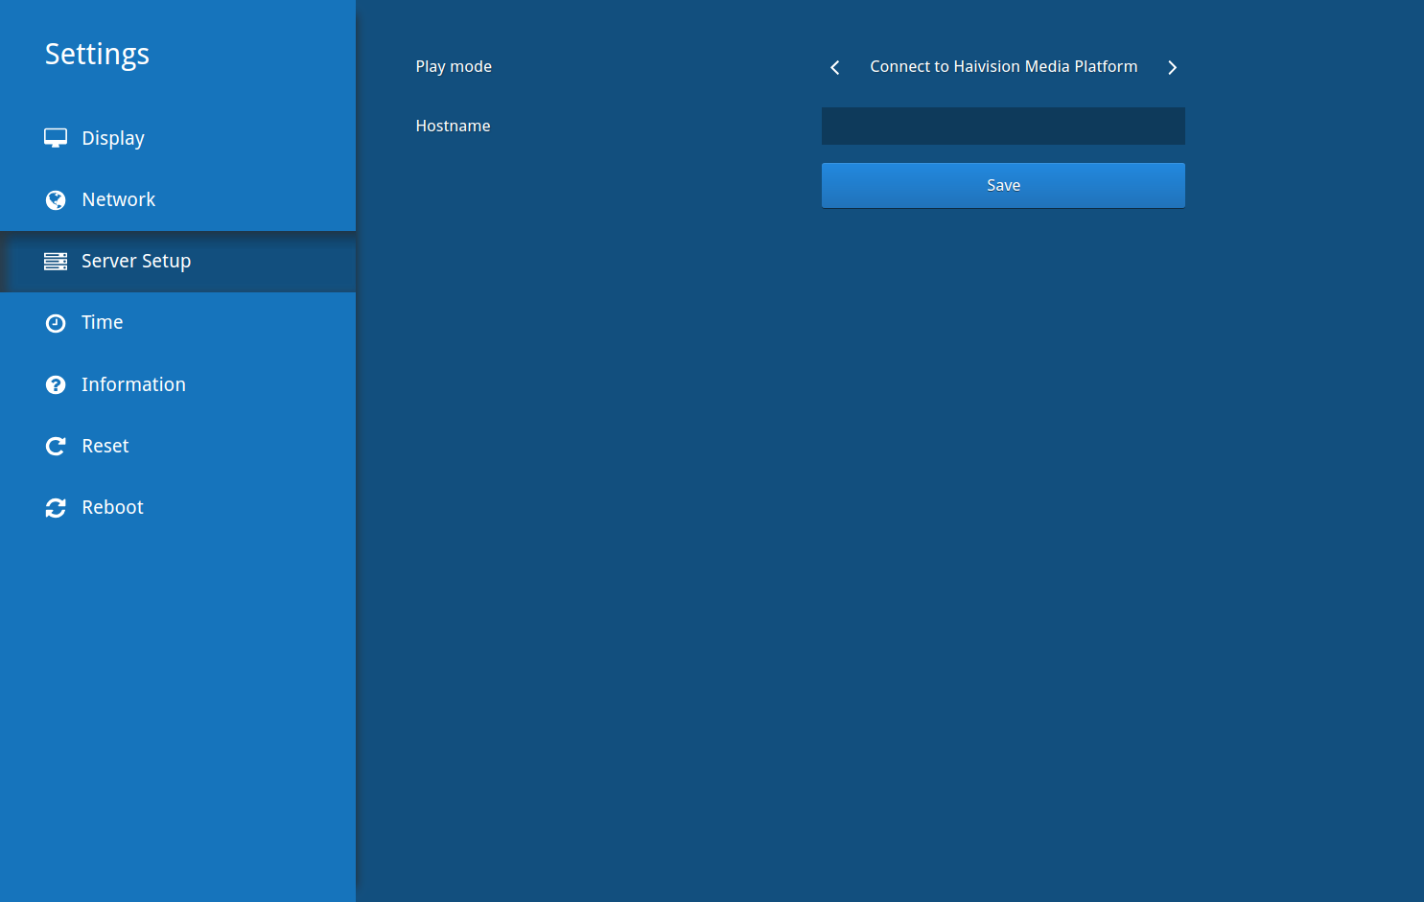Open the Display settings section
1424x902 pixels.
113,138
